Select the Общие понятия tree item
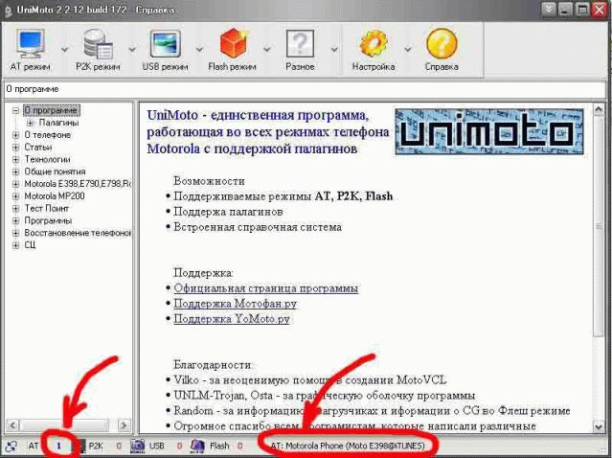 click(55, 172)
